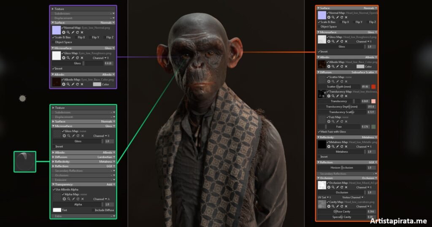Toggle Mask Fuzz with Gloss
The width and height of the screenshot is (432, 227).
coord(319,132)
